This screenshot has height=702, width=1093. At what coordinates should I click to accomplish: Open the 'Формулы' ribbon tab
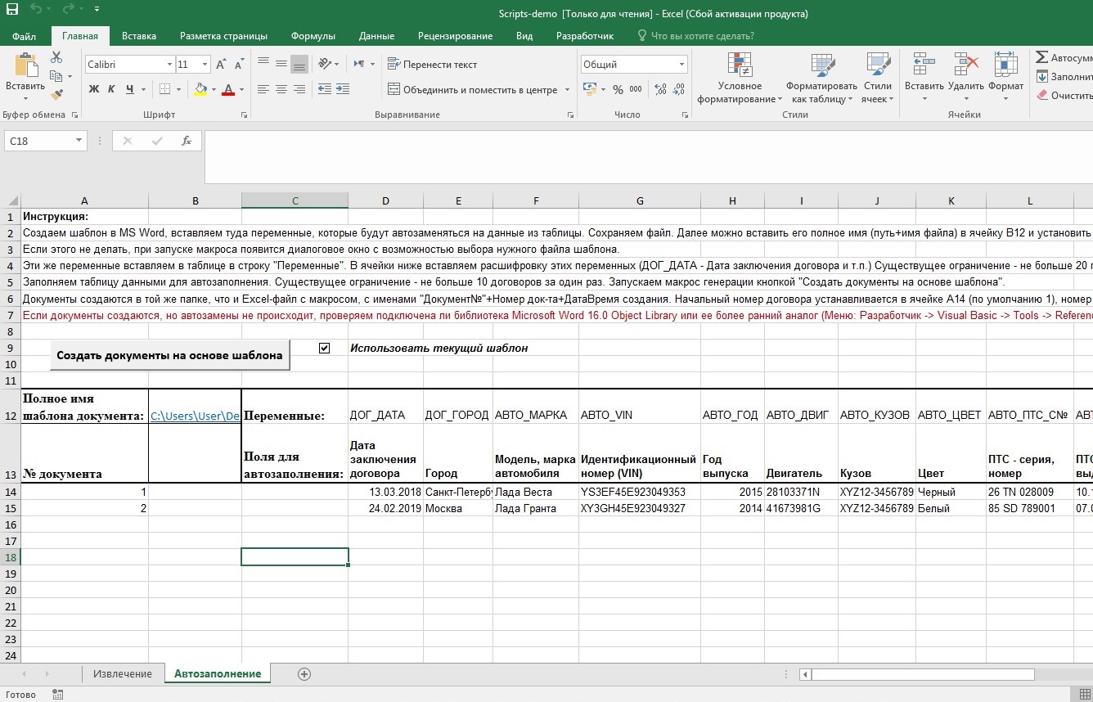coord(313,36)
